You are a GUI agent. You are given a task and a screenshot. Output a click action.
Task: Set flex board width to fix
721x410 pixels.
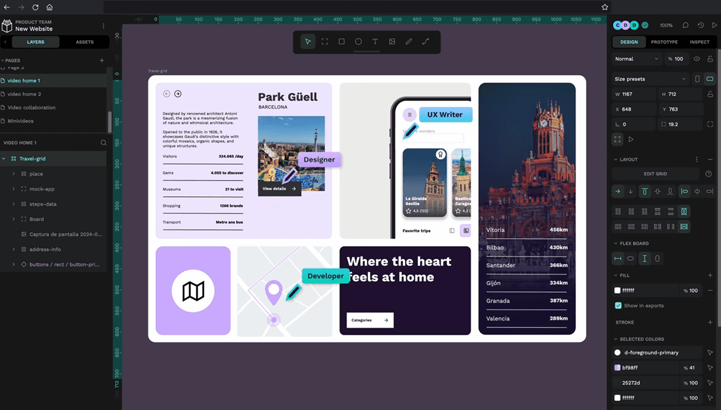617,258
